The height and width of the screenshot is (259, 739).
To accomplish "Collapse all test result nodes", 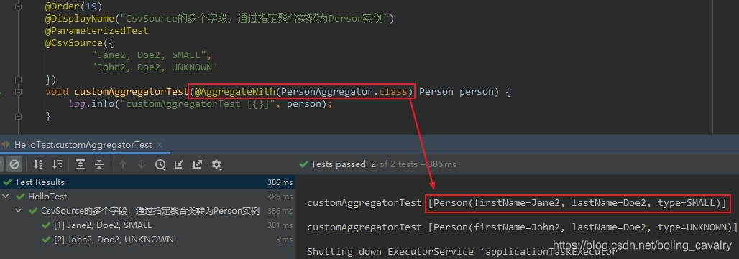I will coord(99,164).
